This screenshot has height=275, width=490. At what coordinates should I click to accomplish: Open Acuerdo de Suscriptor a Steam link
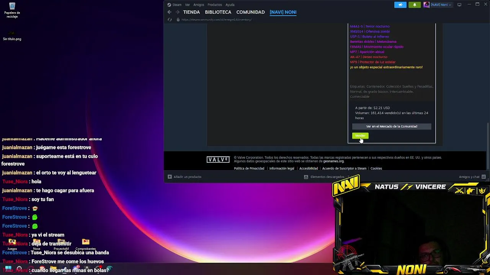[344, 168]
